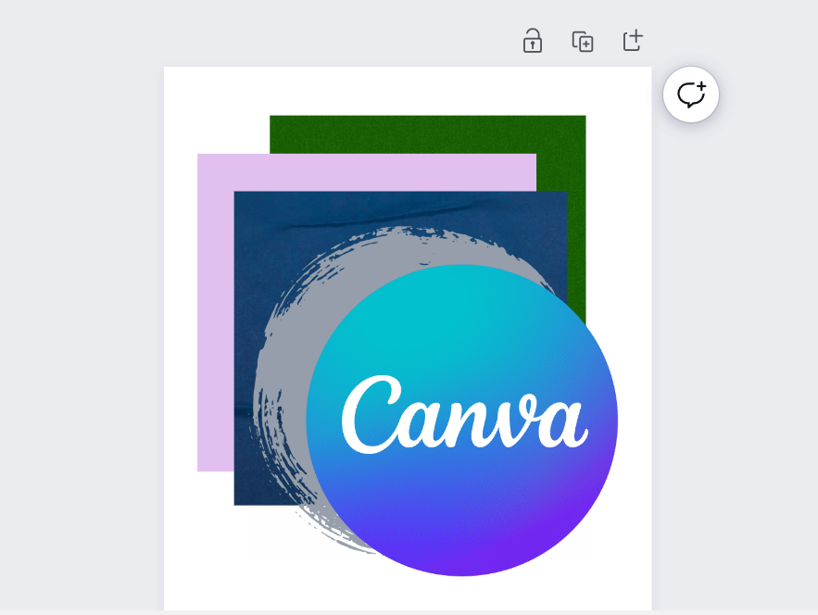Click the add page icon
The height and width of the screenshot is (615, 818).
tap(633, 40)
